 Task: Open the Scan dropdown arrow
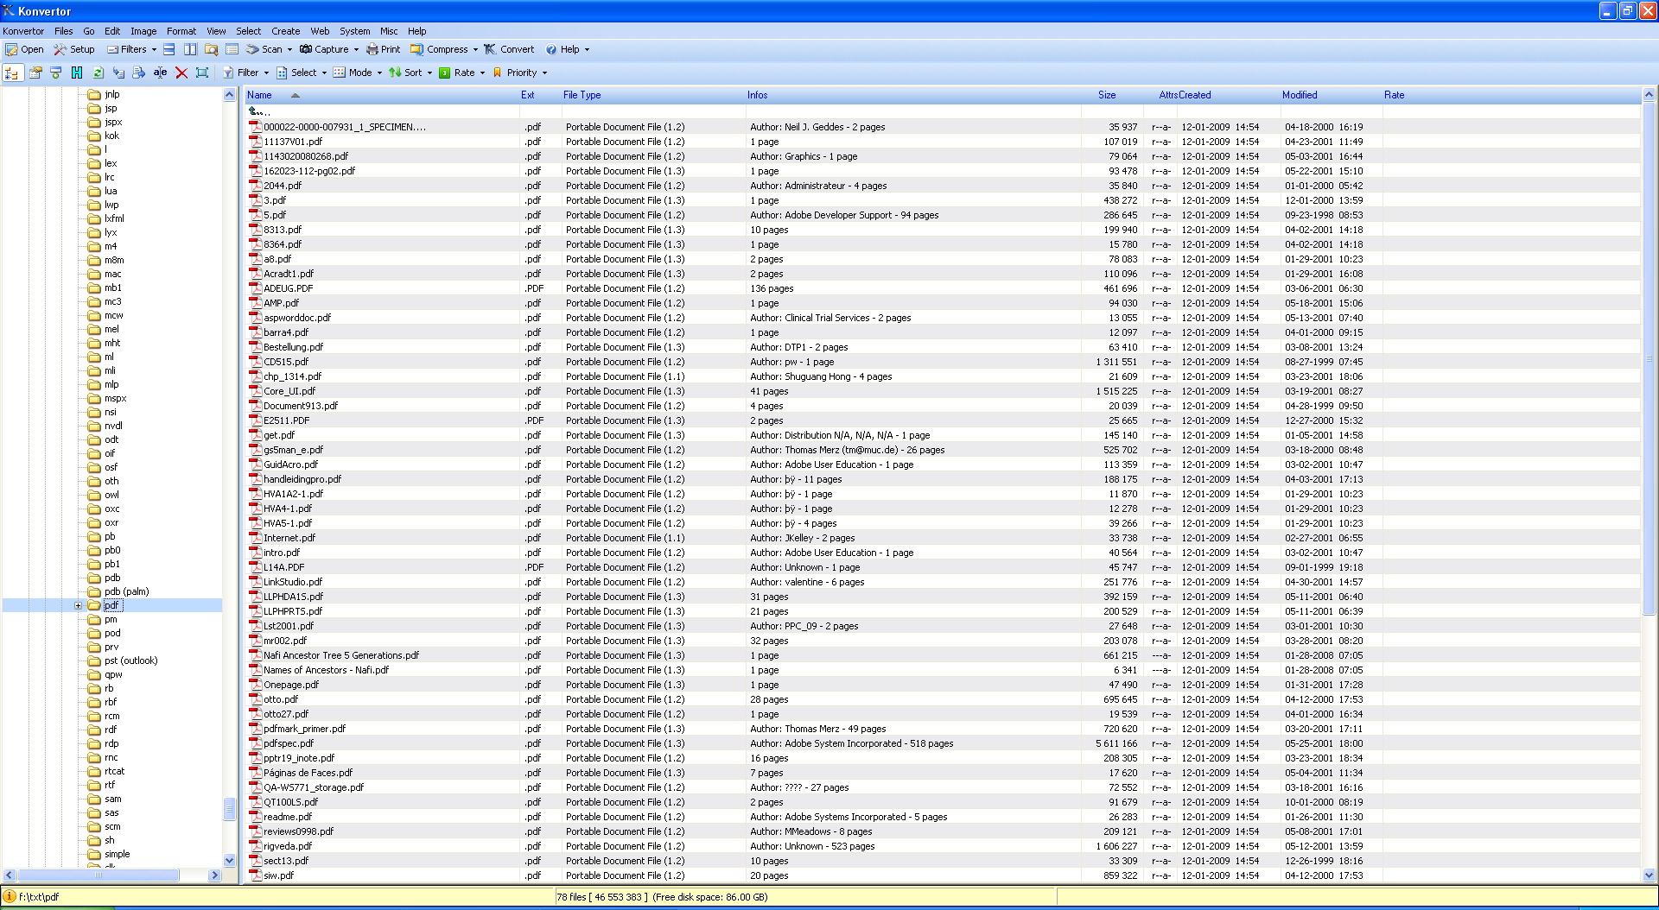pos(289,49)
